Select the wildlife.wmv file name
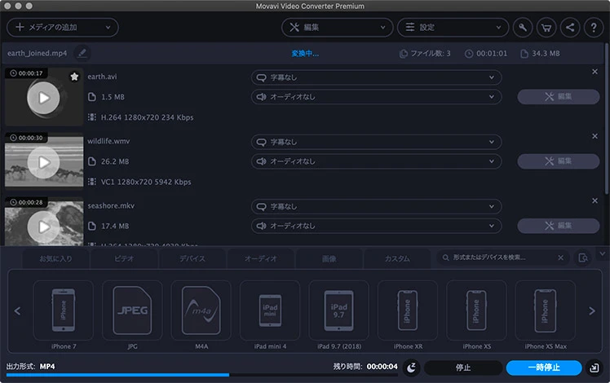Viewport: 610px width, 383px height. click(x=108, y=141)
